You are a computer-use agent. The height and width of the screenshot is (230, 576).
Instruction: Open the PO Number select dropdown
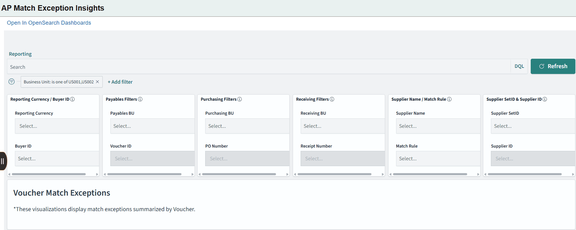pos(247,159)
